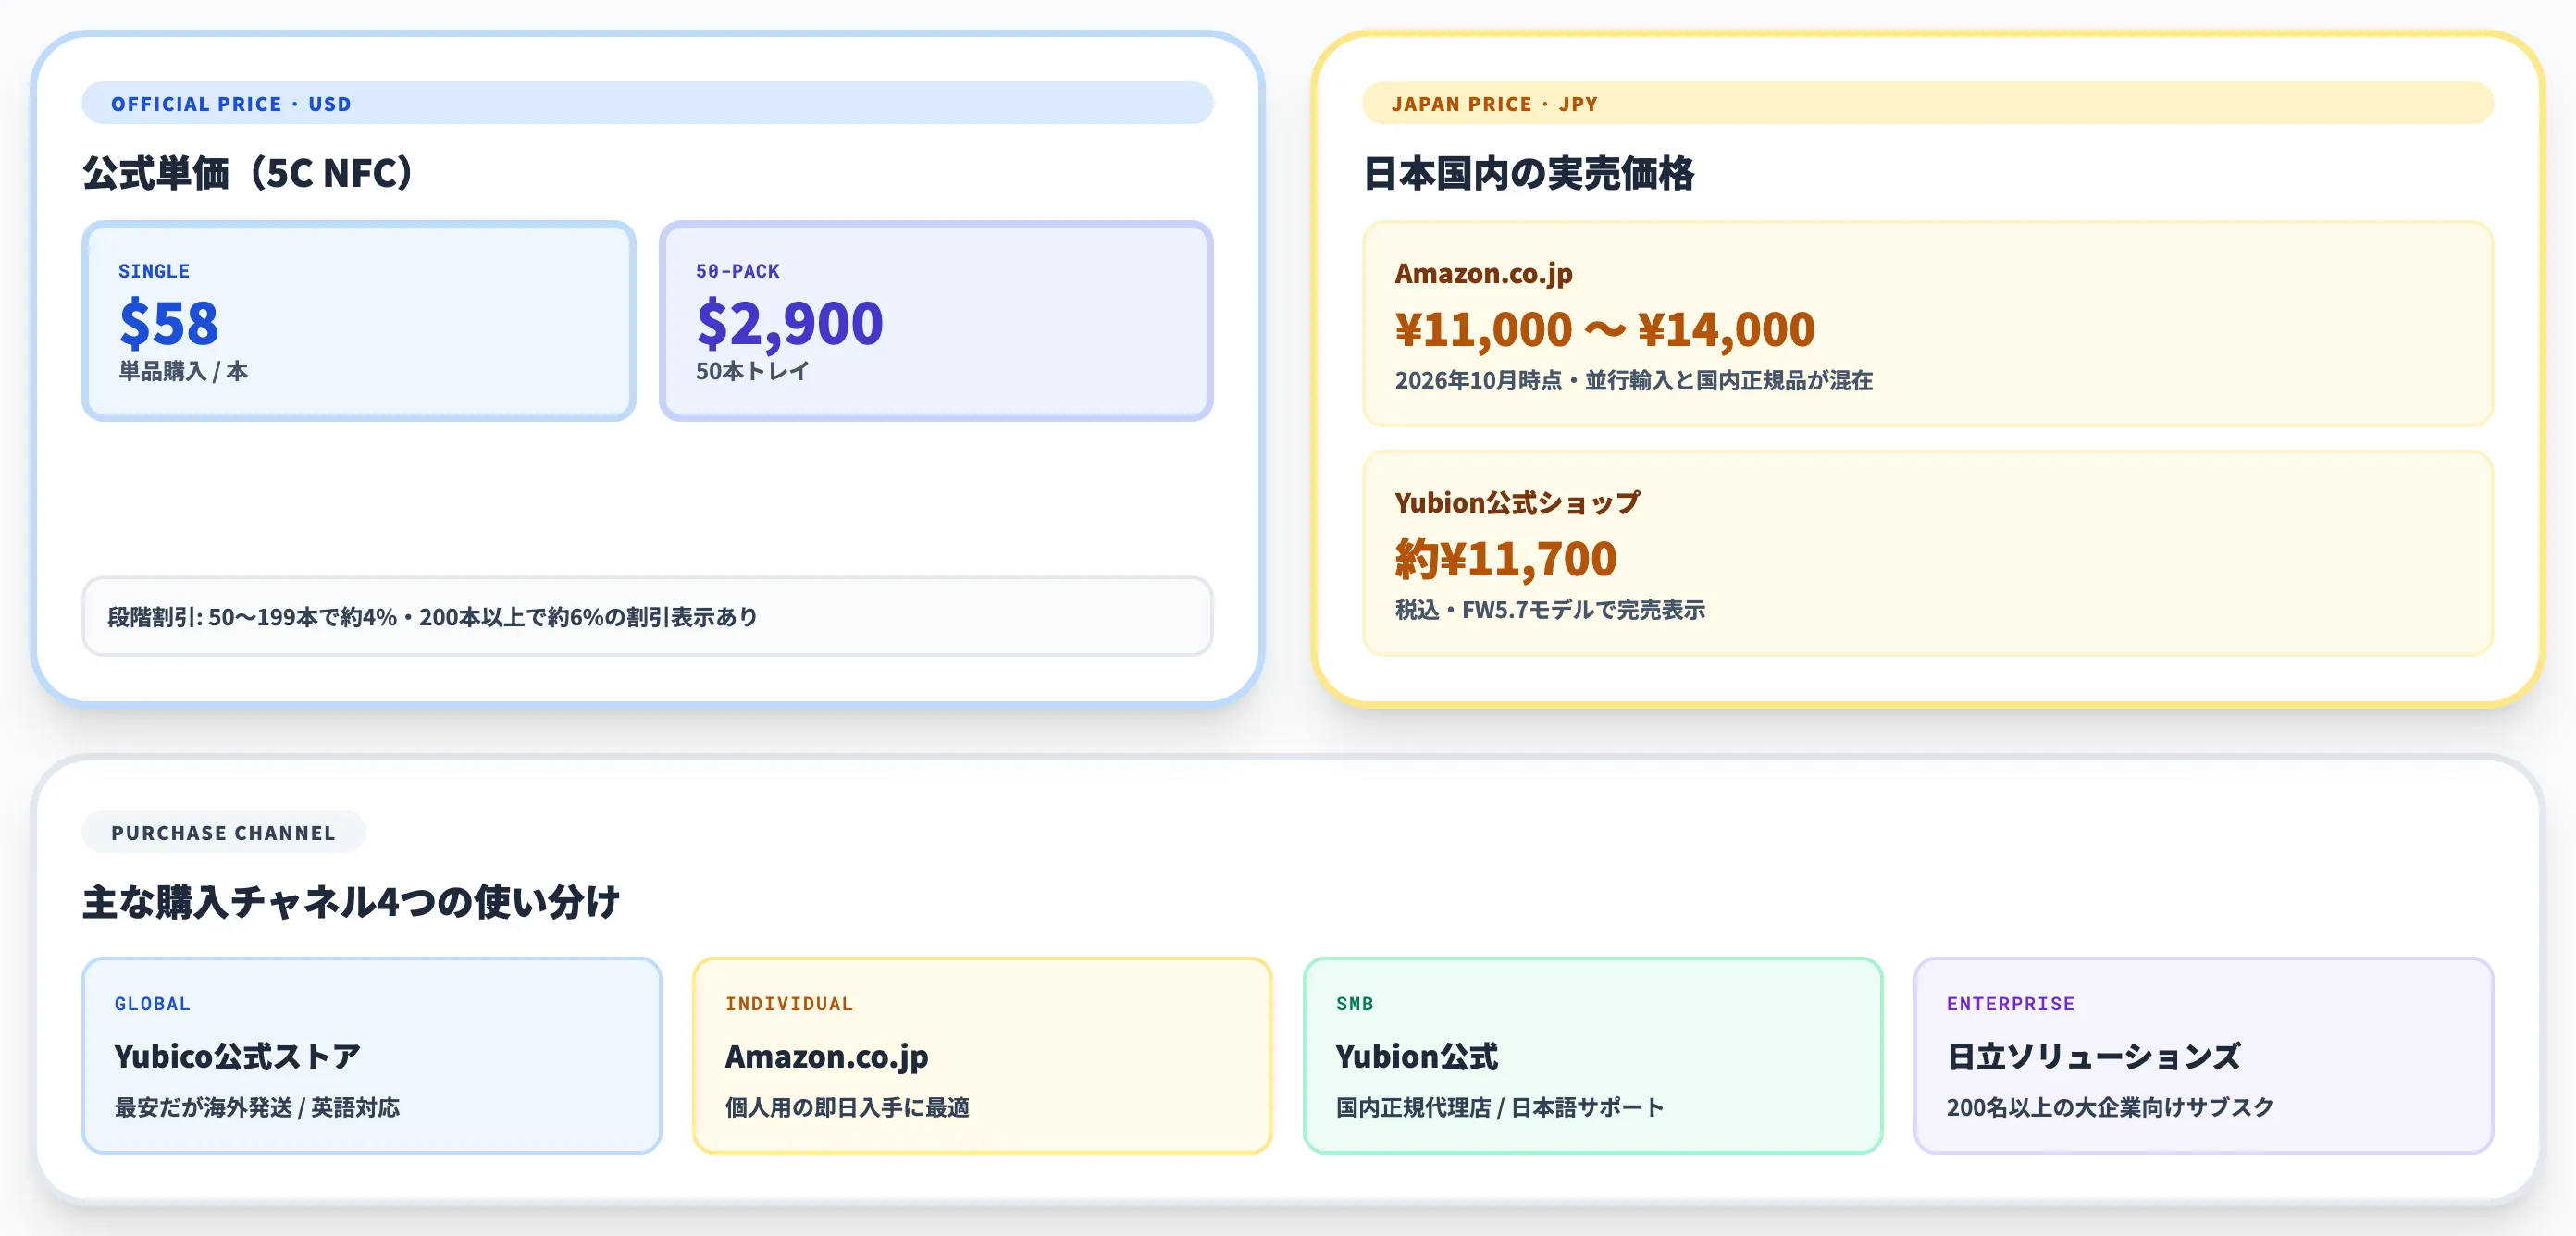
Task: Click the text 単品購入 / 本
Action: (x=183, y=371)
